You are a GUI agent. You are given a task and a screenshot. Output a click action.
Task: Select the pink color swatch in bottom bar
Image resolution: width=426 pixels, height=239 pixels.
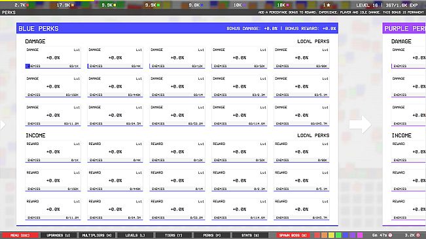click(x=360, y=235)
